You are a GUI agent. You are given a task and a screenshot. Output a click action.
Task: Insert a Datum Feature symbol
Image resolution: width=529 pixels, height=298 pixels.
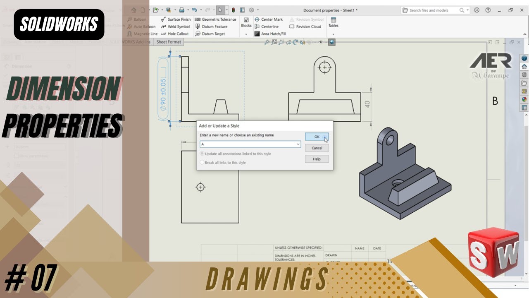pos(211,26)
